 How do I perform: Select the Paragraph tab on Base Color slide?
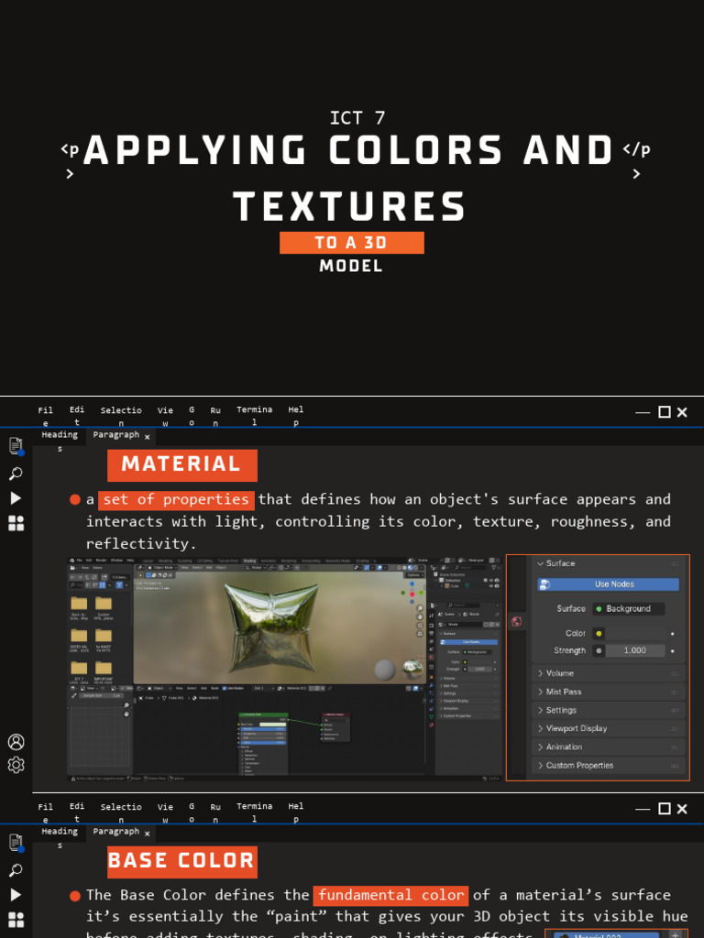[116, 832]
